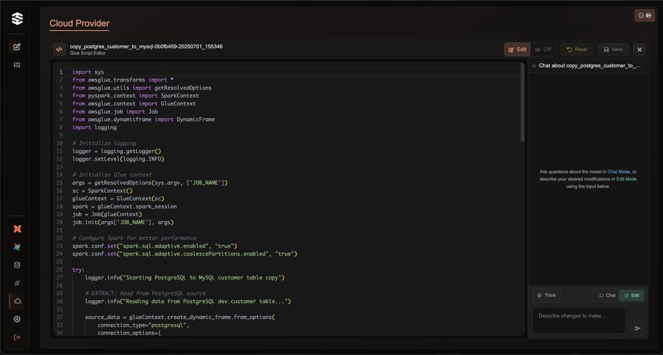Click chat bubble icon in chat header
The image size is (663, 355).
[x=534, y=65]
